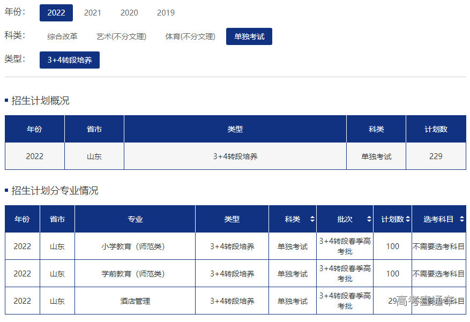Select 体育(不分文理) category filter
470x322 pixels.
190,36
